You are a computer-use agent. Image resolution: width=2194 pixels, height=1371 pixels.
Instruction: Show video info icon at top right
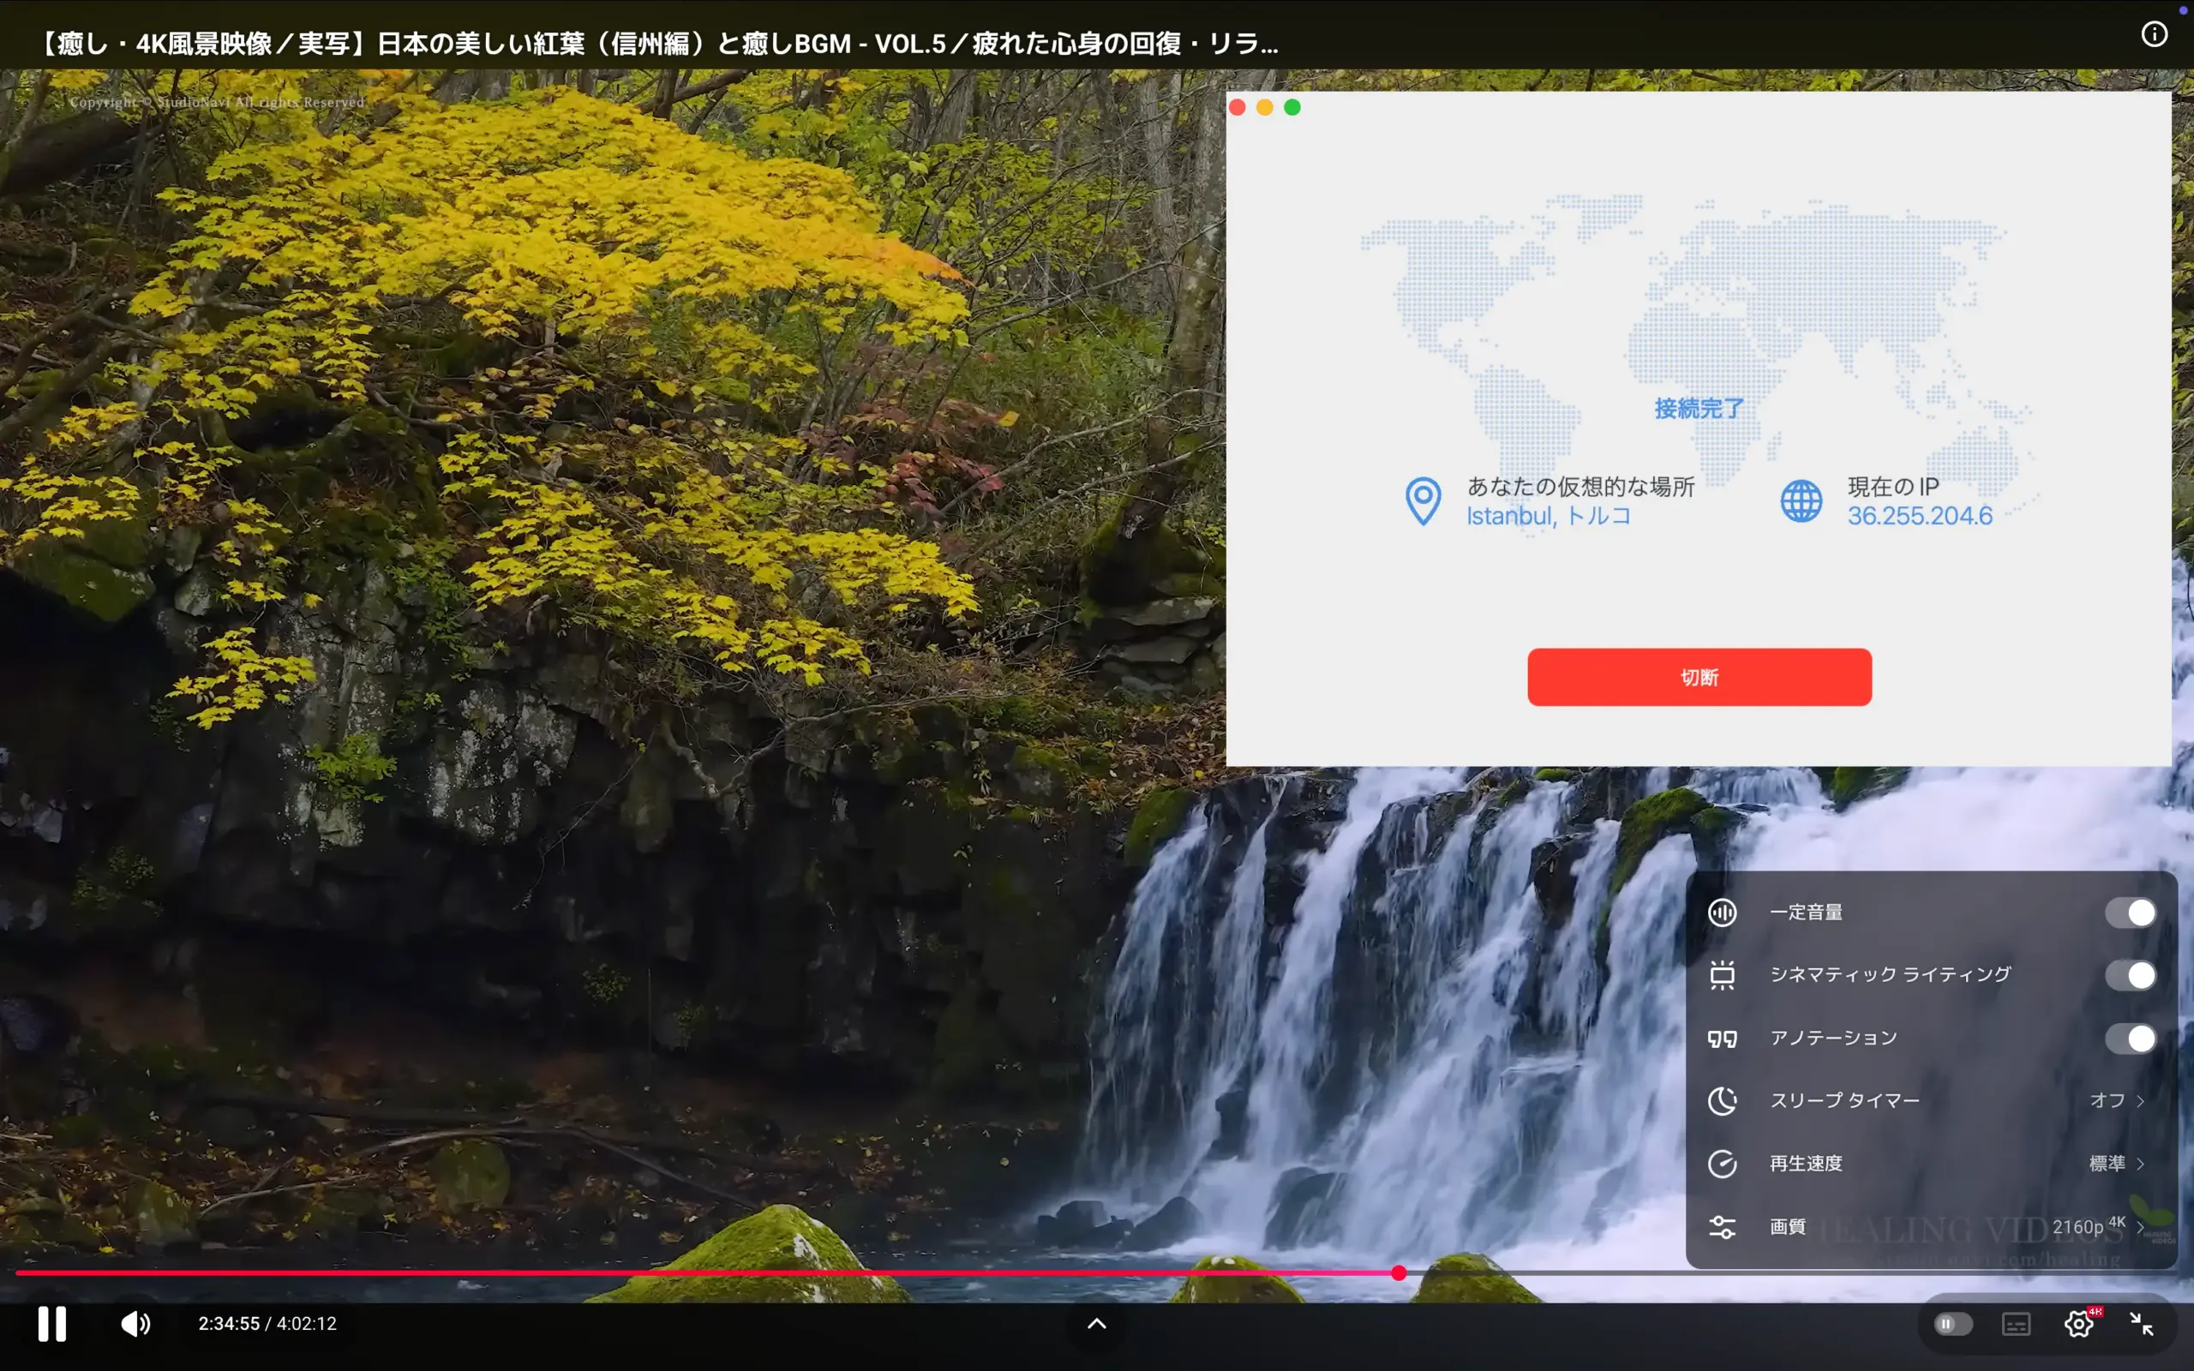pyautogui.click(x=2154, y=34)
